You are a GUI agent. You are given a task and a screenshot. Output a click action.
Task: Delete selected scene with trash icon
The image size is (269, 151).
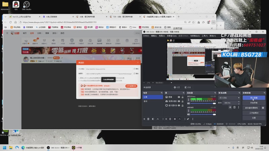(148, 119)
